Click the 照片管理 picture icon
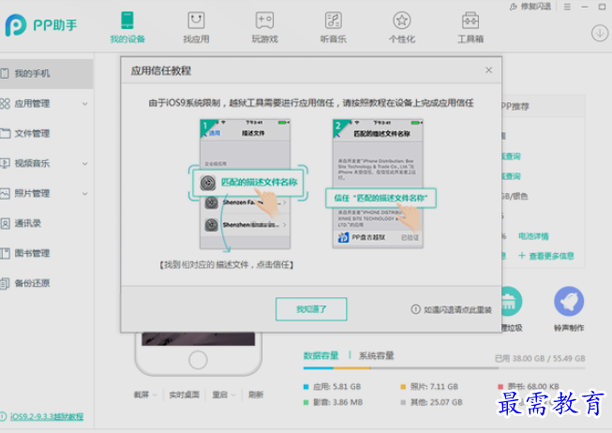The width and height of the screenshot is (612, 433). point(5,193)
